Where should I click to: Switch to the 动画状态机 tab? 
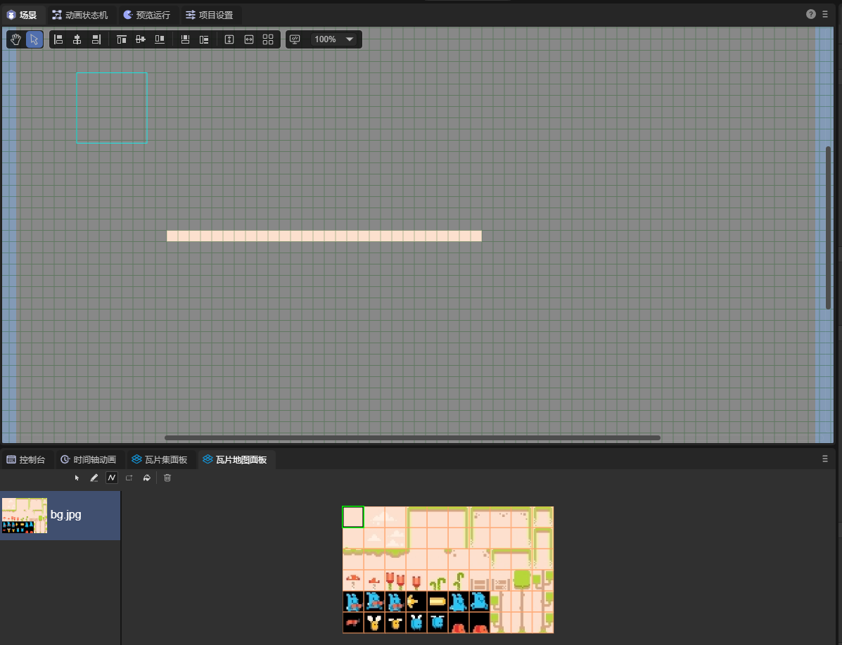click(x=79, y=15)
